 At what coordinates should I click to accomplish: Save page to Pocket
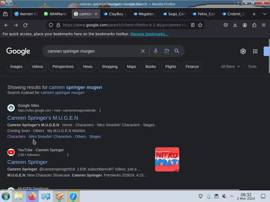[226, 25]
